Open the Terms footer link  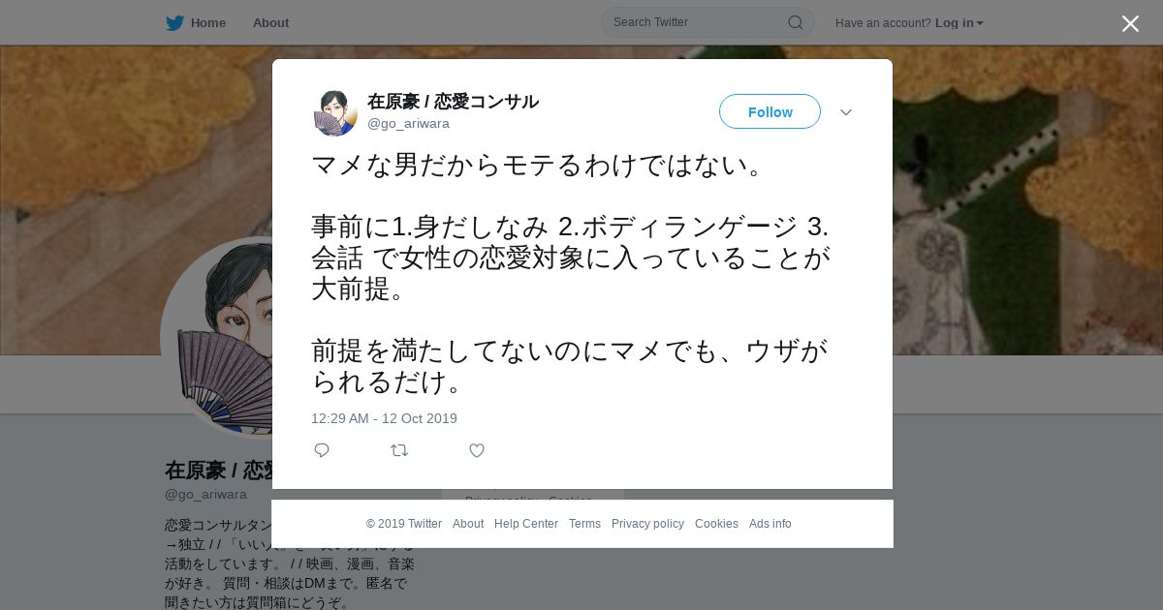coord(584,524)
